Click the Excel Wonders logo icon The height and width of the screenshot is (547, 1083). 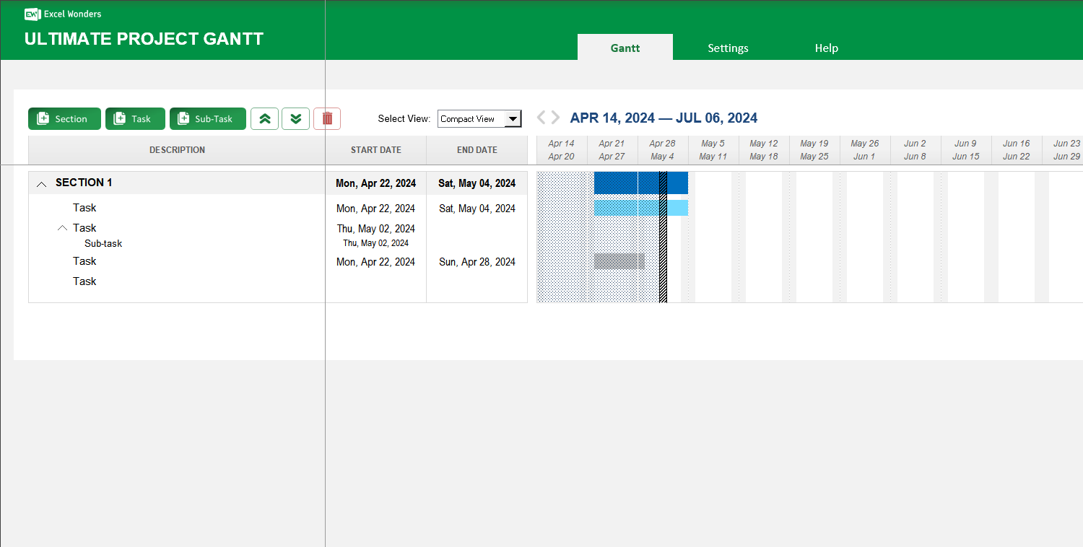pos(30,13)
